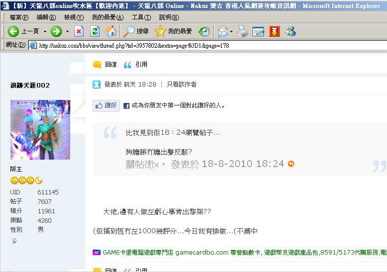
Task: Click the blue quote marks icon at top
Action: pos(128,65)
